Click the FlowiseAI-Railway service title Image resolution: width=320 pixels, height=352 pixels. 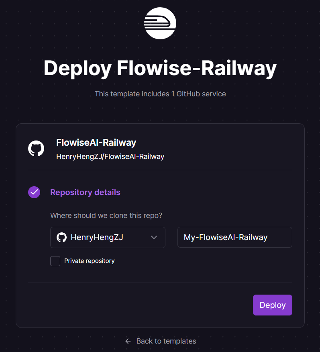point(96,142)
